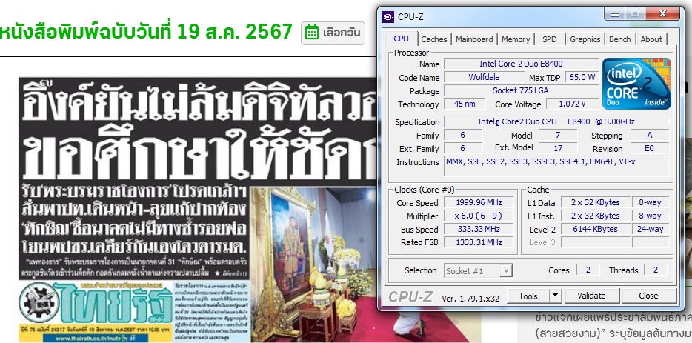Viewport: 692px width, 343px height.
Task: Click the Multiplier value x 6.0 (6 - 9)
Action: click(479, 216)
